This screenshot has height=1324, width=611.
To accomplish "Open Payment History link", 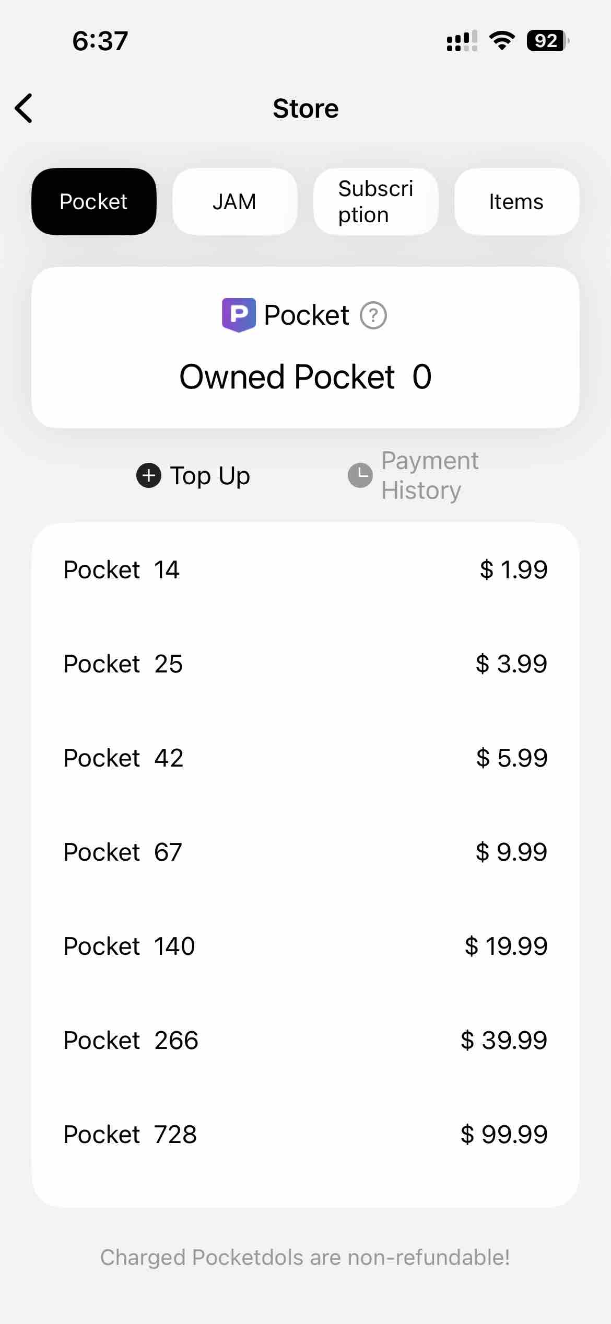I will pos(429,475).
